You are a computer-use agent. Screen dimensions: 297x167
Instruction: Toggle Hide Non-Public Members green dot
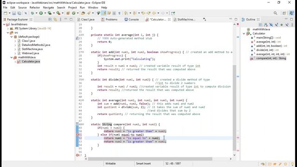(x=282, y=25)
